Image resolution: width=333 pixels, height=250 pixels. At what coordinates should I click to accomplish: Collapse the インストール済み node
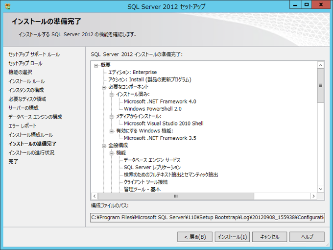tap(111, 95)
